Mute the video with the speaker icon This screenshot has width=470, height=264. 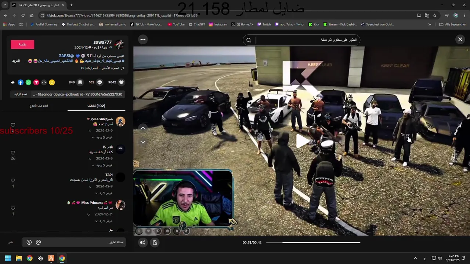(143, 242)
